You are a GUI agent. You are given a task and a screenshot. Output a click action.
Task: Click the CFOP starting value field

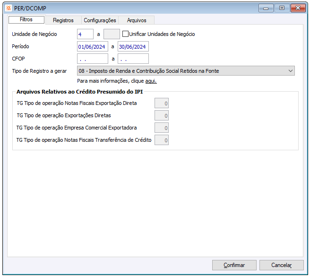coord(93,59)
